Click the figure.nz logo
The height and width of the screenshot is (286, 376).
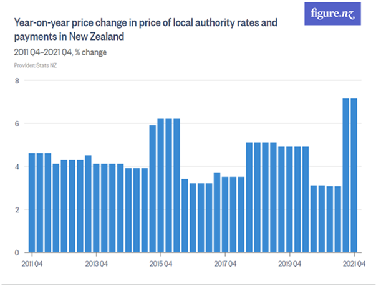coord(334,14)
